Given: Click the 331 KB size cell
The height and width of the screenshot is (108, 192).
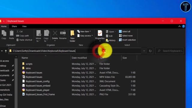Looking at the screenshot, I should [x=132, y=94].
